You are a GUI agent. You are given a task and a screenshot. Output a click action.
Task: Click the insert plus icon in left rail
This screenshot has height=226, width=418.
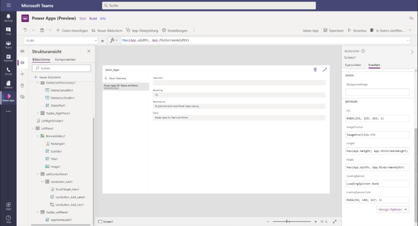click(x=22, y=74)
